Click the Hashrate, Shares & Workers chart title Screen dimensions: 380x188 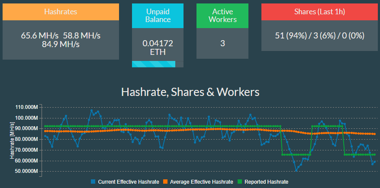coord(190,92)
